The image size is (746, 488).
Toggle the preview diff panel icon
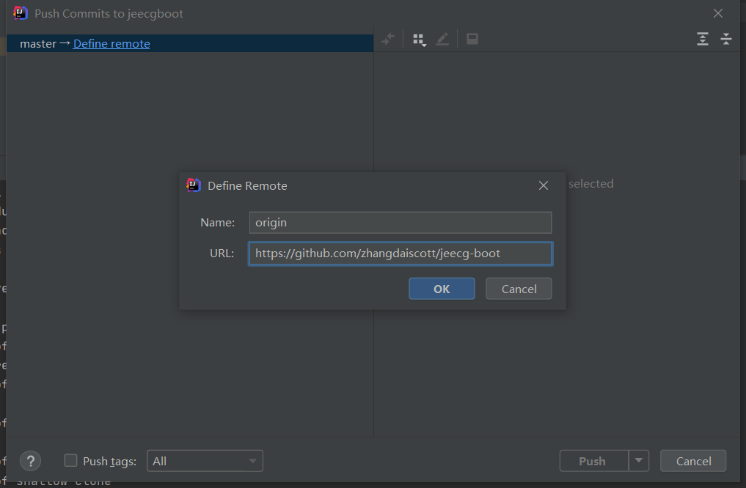point(472,39)
